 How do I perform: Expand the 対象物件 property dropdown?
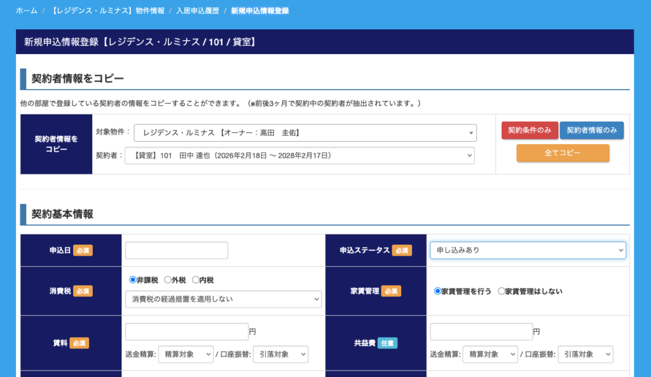click(x=305, y=133)
